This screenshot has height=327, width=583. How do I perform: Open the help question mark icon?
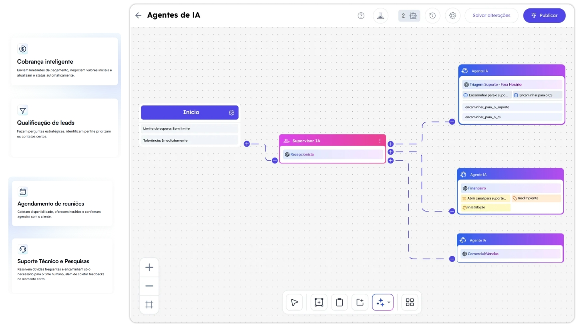point(361,16)
